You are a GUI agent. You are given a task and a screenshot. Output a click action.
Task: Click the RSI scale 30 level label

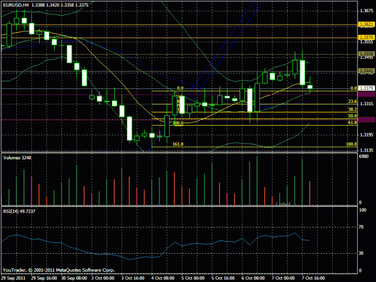point(361,253)
